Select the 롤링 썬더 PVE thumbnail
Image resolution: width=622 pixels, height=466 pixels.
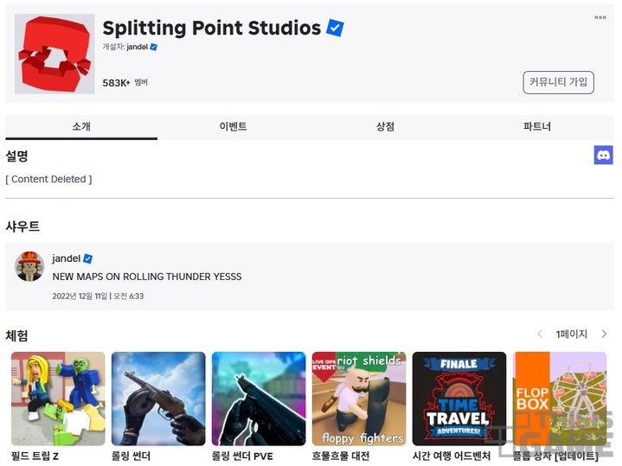click(x=259, y=399)
